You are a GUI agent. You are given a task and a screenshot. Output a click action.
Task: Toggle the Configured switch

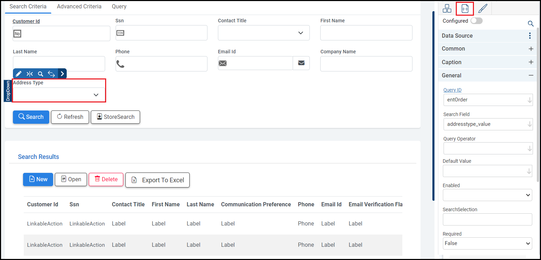click(x=476, y=21)
